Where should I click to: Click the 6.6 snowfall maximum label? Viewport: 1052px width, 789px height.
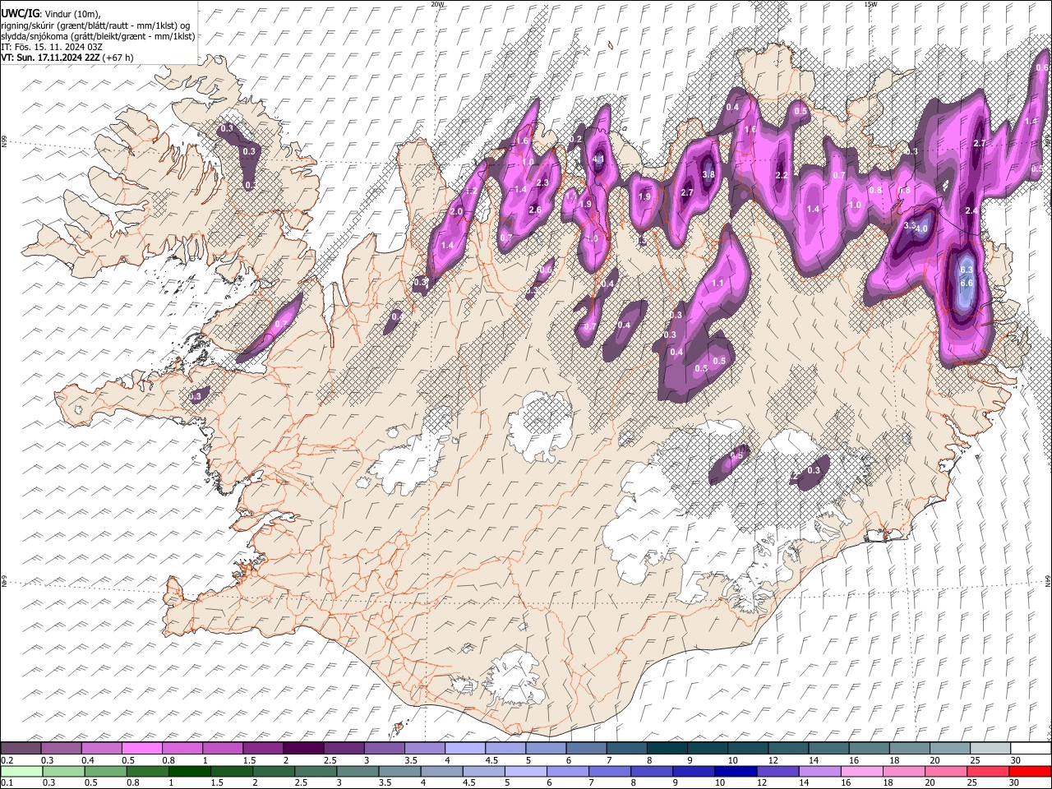tap(967, 283)
